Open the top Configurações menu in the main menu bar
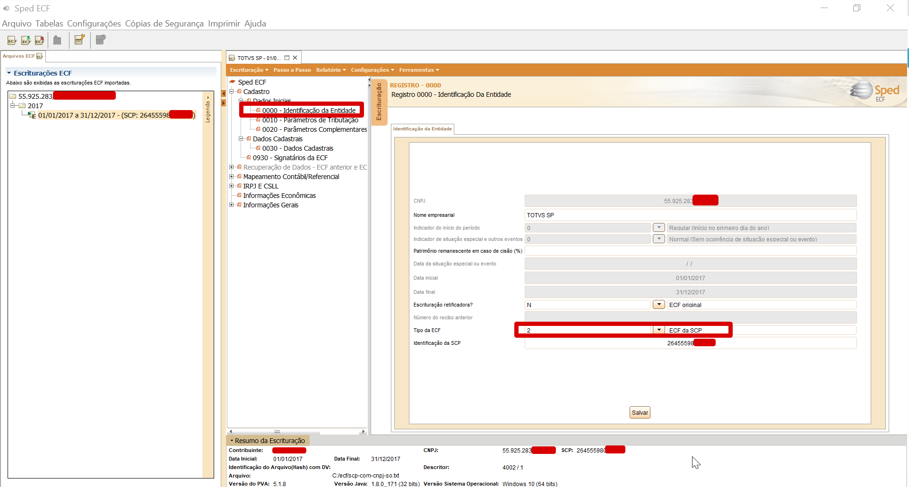 (x=94, y=24)
